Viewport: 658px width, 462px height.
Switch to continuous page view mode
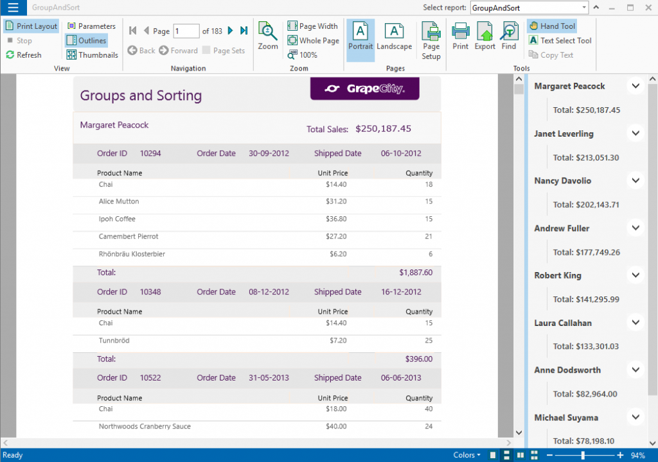coord(506,456)
